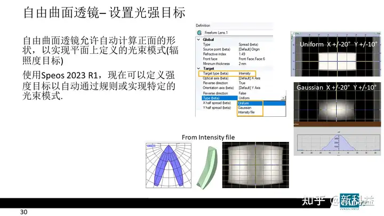
Task: Click the Front Face.Face:6 value
Action: pyautogui.click(x=252, y=59)
